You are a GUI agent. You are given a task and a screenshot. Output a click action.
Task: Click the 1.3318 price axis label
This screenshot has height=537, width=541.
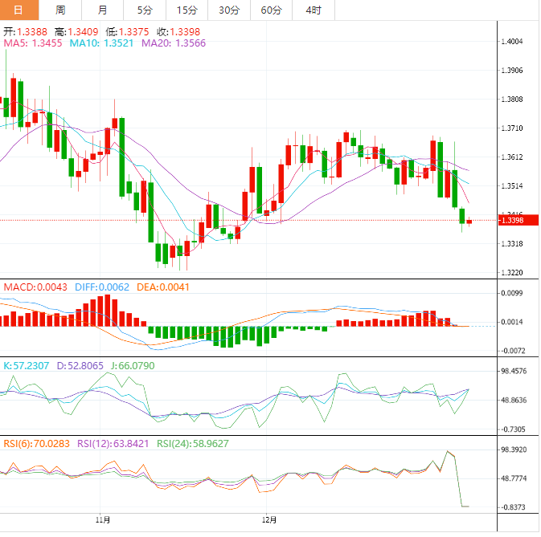[x=512, y=244]
